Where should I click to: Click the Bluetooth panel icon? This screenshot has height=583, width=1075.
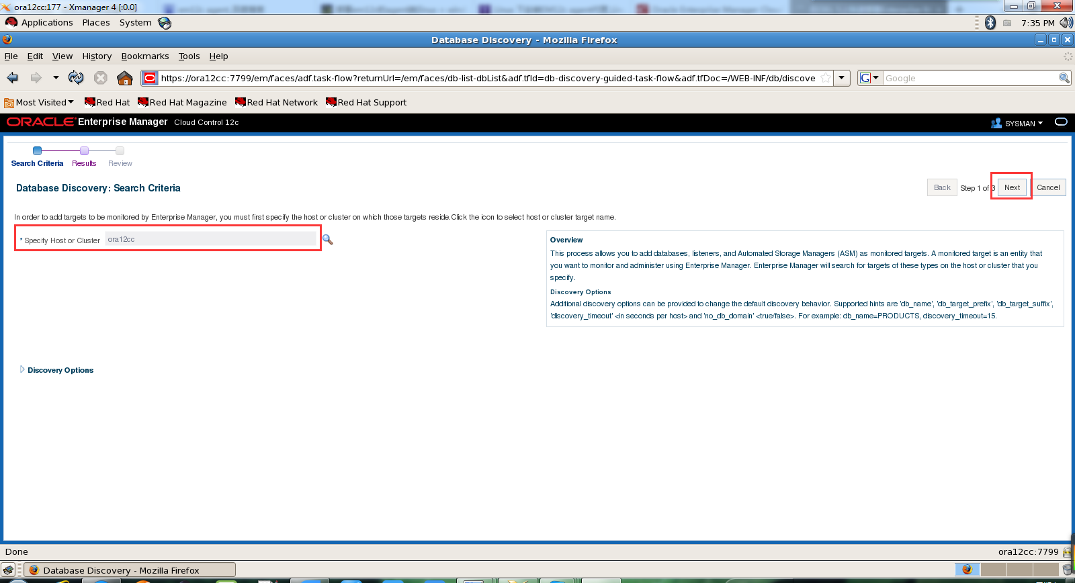[990, 23]
